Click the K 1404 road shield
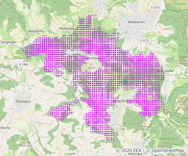The image size is (188, 156). click(23, 64)
